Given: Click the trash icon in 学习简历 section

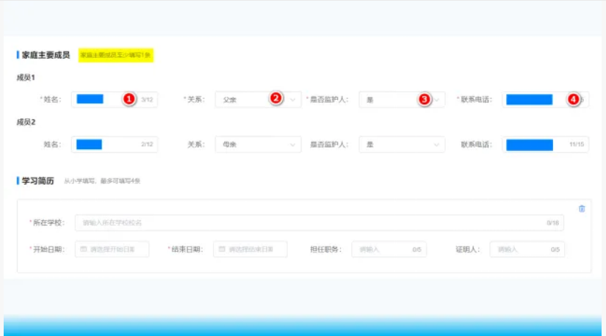Looking at the screenshot, I should click(x=582, y=208).
